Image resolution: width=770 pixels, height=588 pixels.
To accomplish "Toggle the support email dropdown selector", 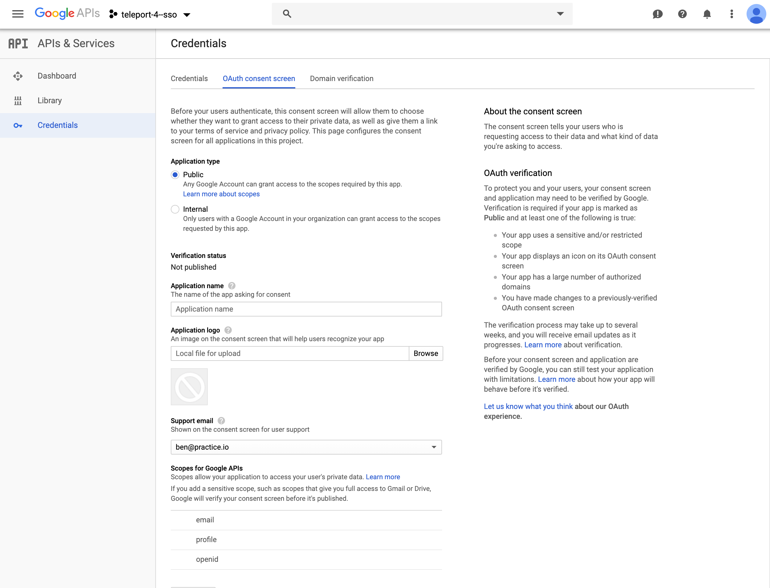I will pos(434,447).
